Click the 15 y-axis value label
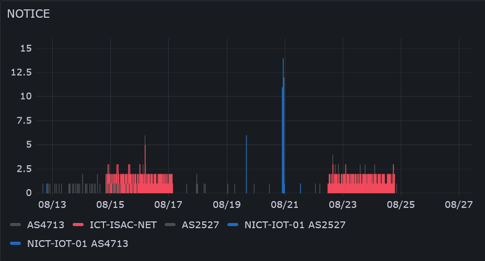This screenshot has height=261, width=485. [26, 48]
